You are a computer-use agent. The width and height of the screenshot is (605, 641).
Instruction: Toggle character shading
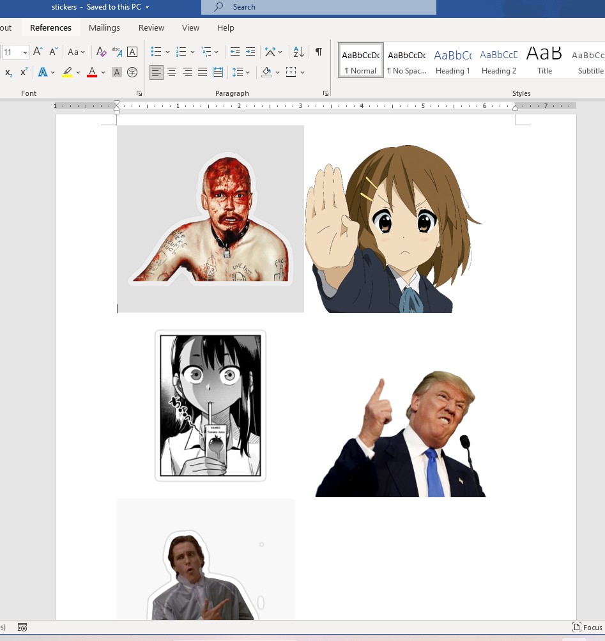(117, 72)
